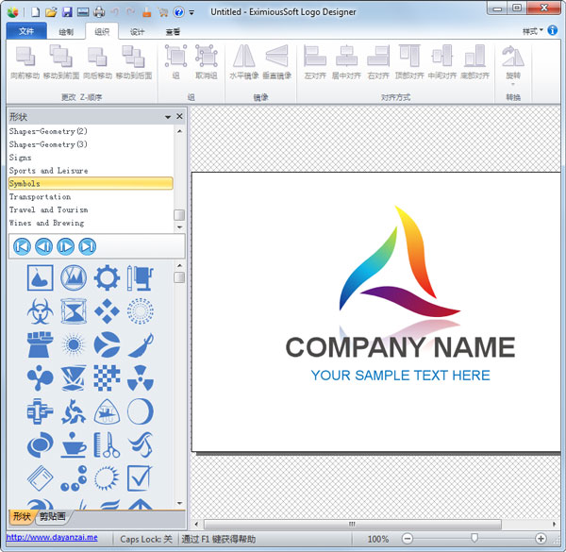Save the logo with the floppy disk icon
566x552 pixels.
[x=67, y=12]
